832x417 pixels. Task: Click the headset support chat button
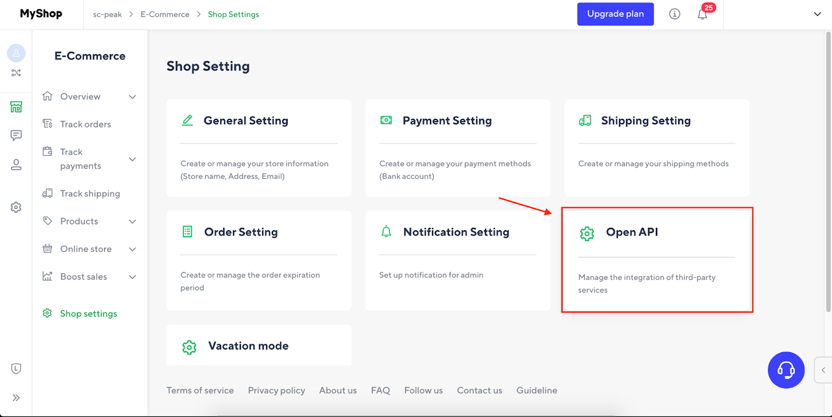(786, 370)
